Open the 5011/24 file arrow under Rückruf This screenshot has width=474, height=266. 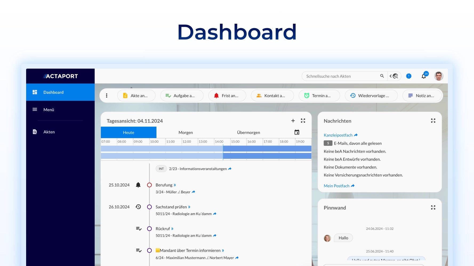tap(215, 235)
